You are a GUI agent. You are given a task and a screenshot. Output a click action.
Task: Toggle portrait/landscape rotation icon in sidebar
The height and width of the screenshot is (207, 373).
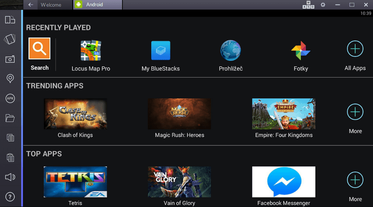click(10, 20)
